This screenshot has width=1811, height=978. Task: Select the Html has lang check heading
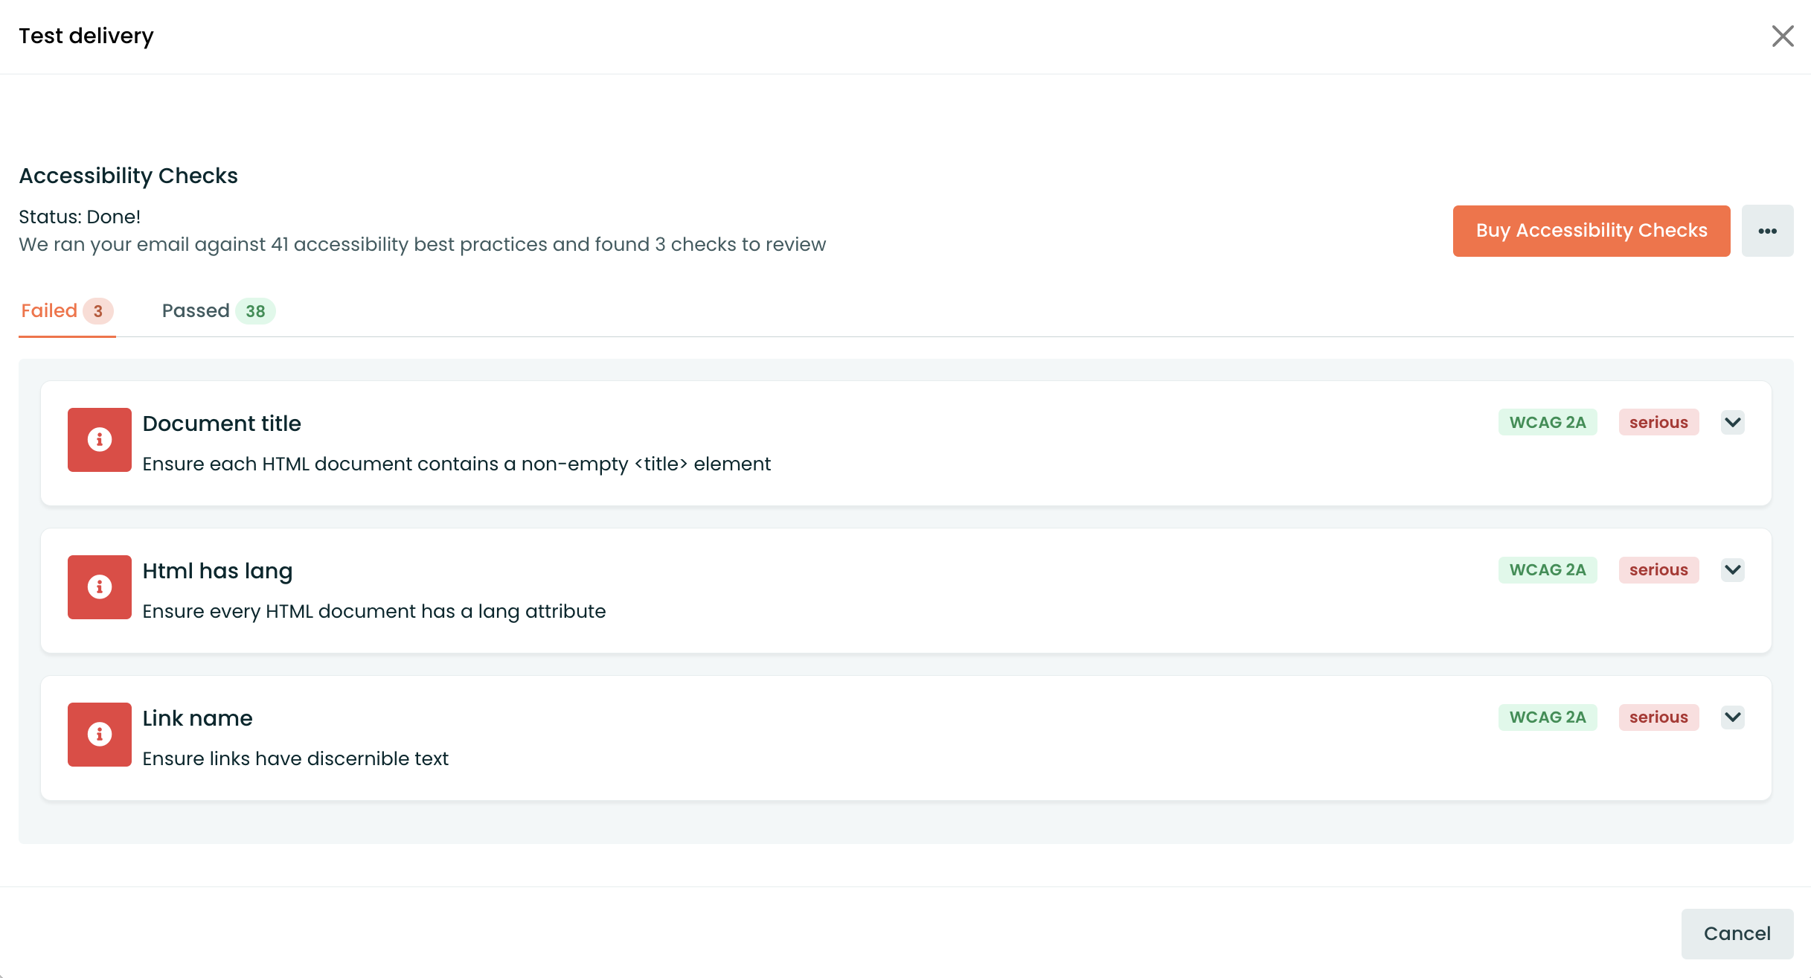click(217, 571)
